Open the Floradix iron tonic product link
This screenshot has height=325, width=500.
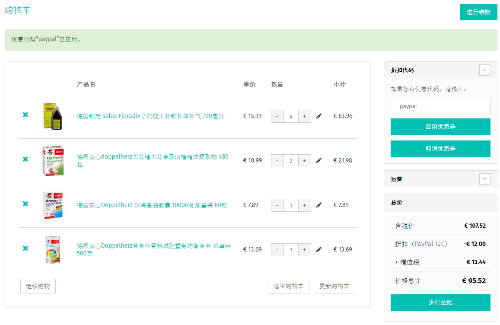point(150,116)
